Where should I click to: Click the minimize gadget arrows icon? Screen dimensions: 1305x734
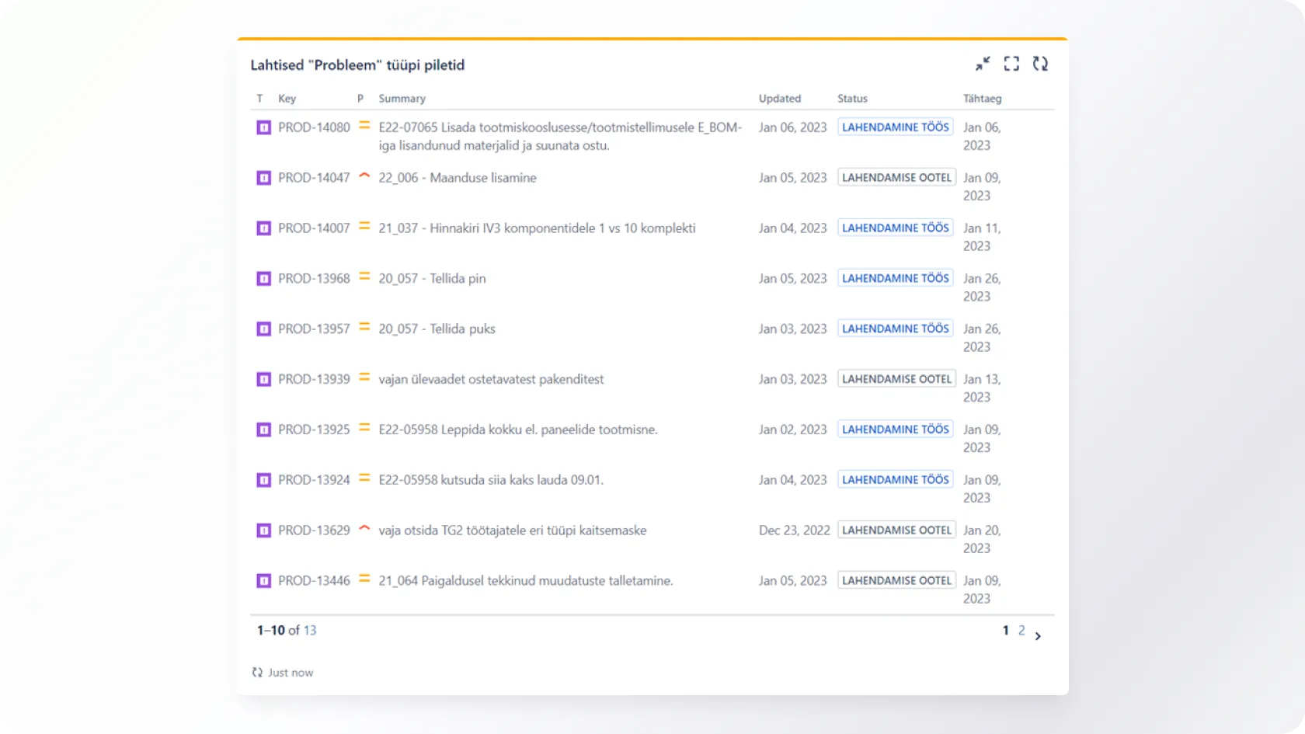point(983,64)
